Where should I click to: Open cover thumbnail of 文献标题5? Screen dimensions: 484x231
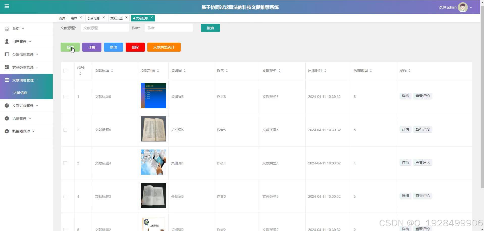coord(153,129)
